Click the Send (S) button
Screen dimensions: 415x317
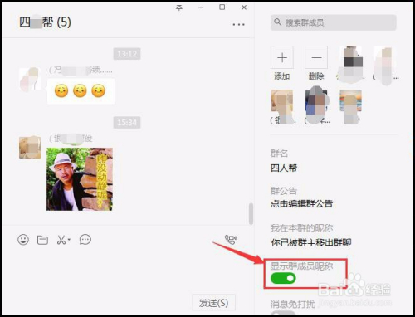pos(214,303)
